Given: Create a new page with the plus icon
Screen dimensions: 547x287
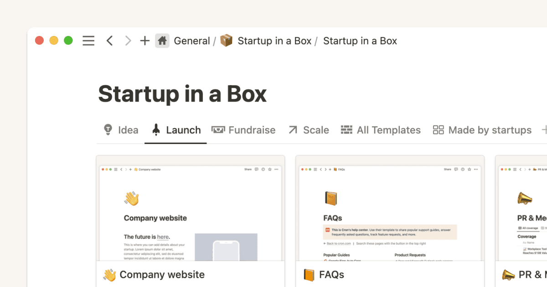Looking at the screenshot, I should click(144, 41).
